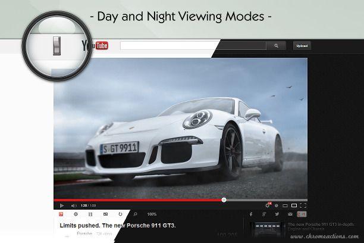
Task: Enter fullscreen video mode
Action: 303,205
